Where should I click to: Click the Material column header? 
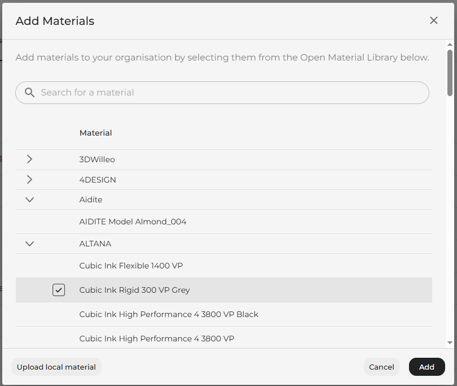coord(95,133)
